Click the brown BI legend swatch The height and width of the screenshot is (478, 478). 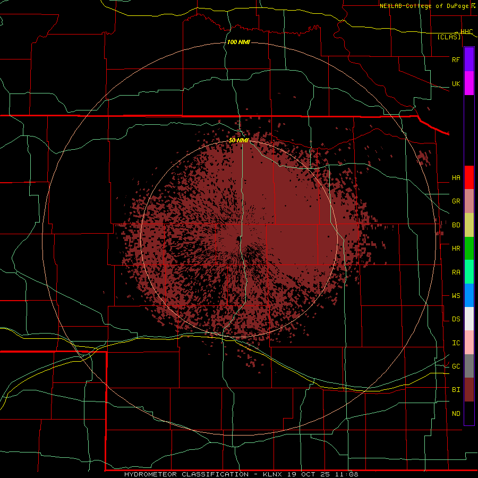point(469,390)
